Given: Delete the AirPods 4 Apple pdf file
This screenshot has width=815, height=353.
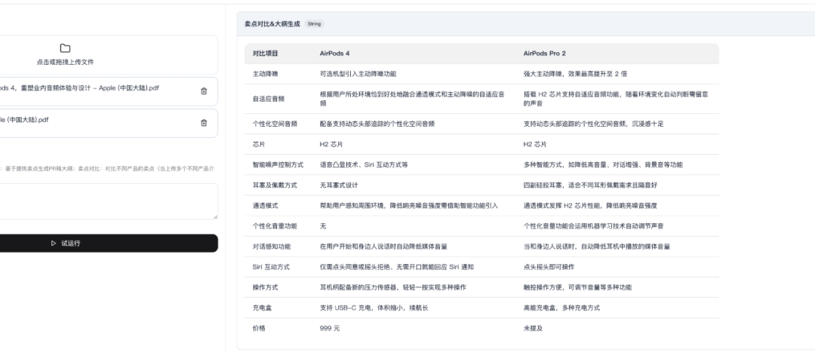Looking at the screenshot, I should tap(204, 91).
